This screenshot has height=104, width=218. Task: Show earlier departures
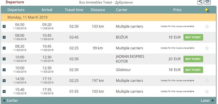pos(10,100)
